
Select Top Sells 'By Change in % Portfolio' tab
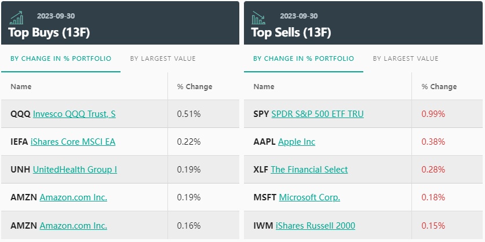pyautogui.click(x=304, y=58)
